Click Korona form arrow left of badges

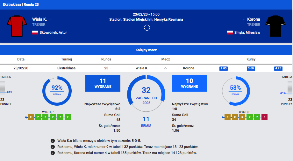pyautogui.click(x=223, y=117)
